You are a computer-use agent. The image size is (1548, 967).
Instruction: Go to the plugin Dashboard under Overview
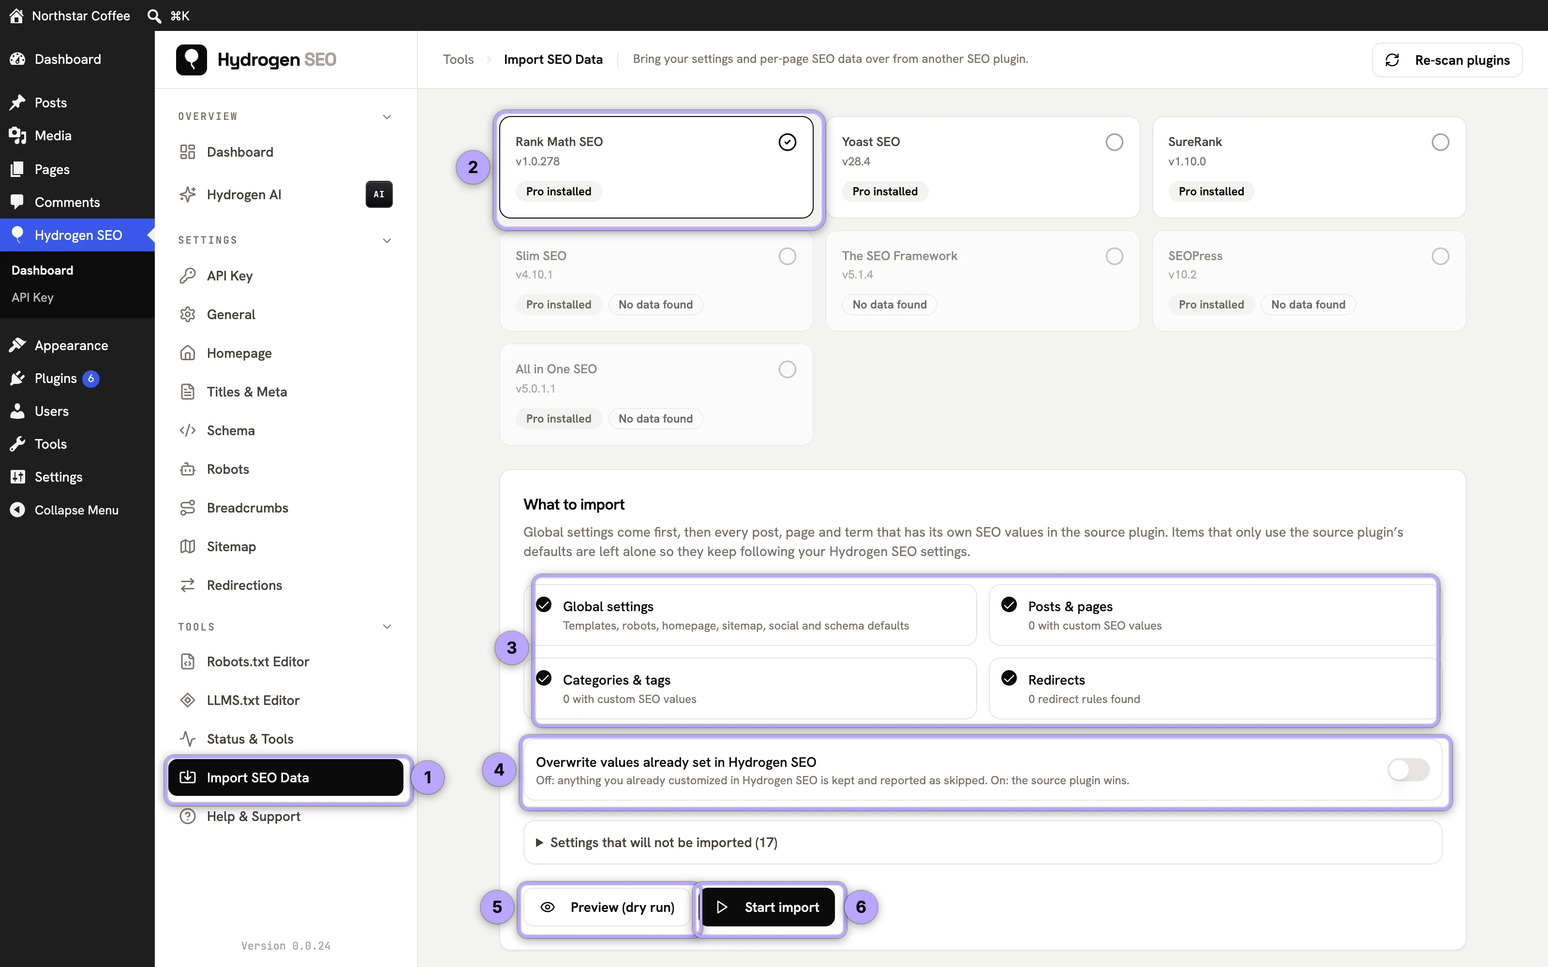click(286, 152)
